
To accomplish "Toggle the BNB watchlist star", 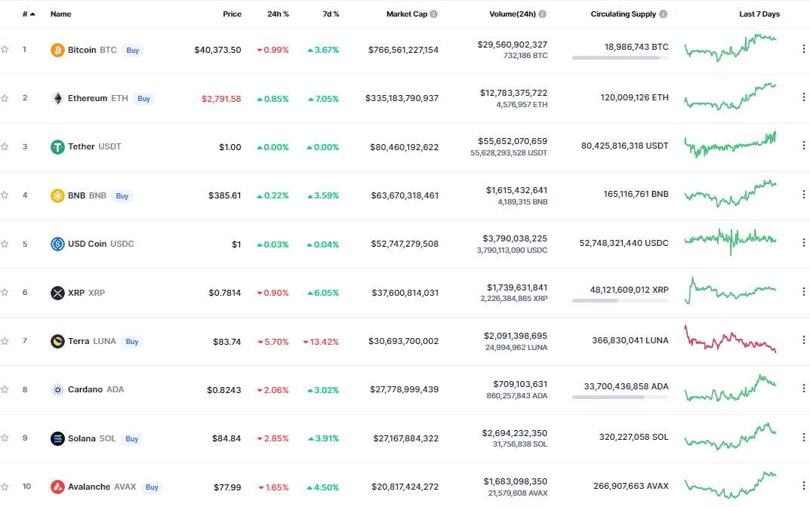I will coord(5,195).
